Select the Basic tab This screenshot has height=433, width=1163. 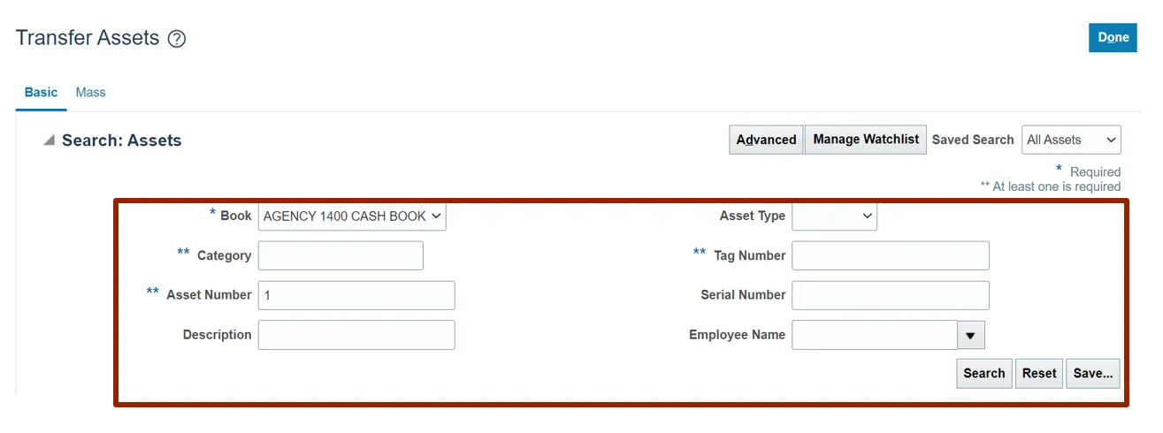pyautogui.click(x=41, y=92)
